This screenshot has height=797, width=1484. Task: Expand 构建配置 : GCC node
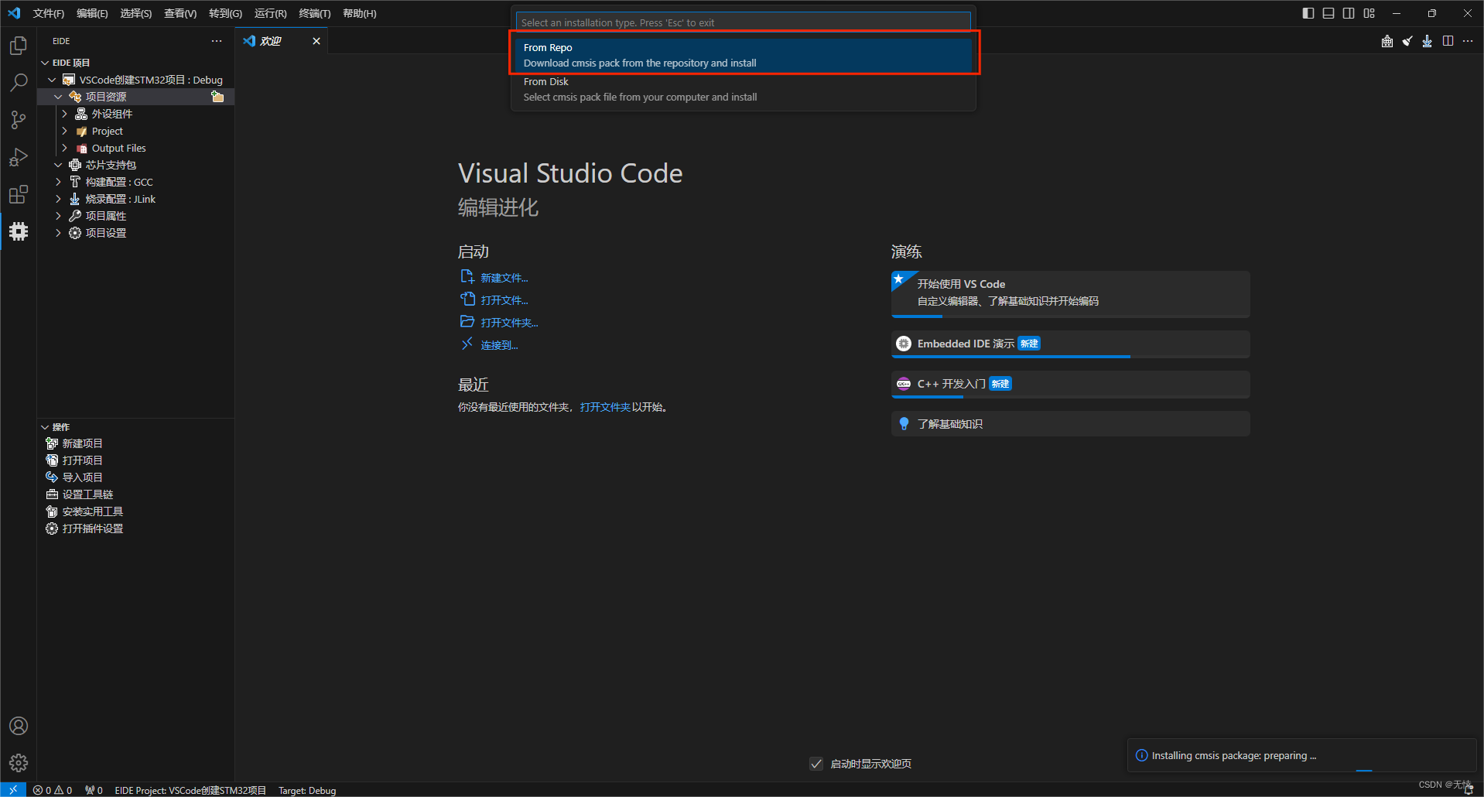[58, 182]
